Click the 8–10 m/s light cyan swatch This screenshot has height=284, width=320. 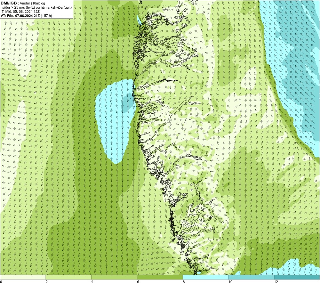pyautogui.click(x=206, y=277)
